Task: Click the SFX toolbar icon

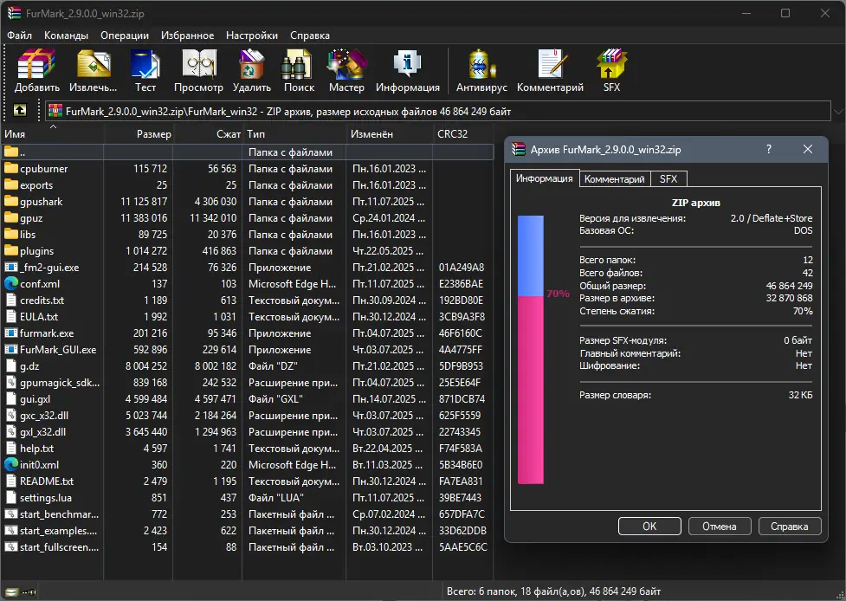Action: pos(611,64)
